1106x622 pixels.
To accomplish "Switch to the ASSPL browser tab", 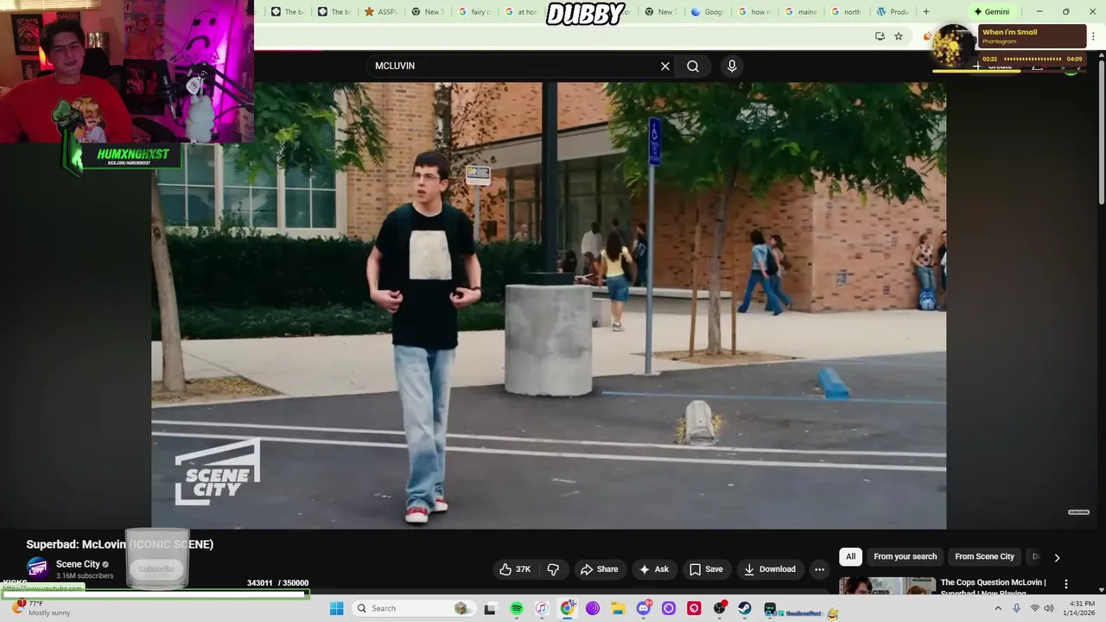I will [379, 12].
